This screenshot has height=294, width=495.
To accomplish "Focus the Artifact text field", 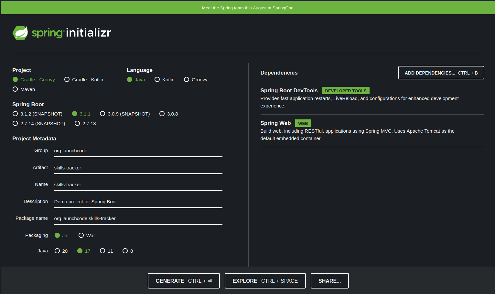I will 138,168.
